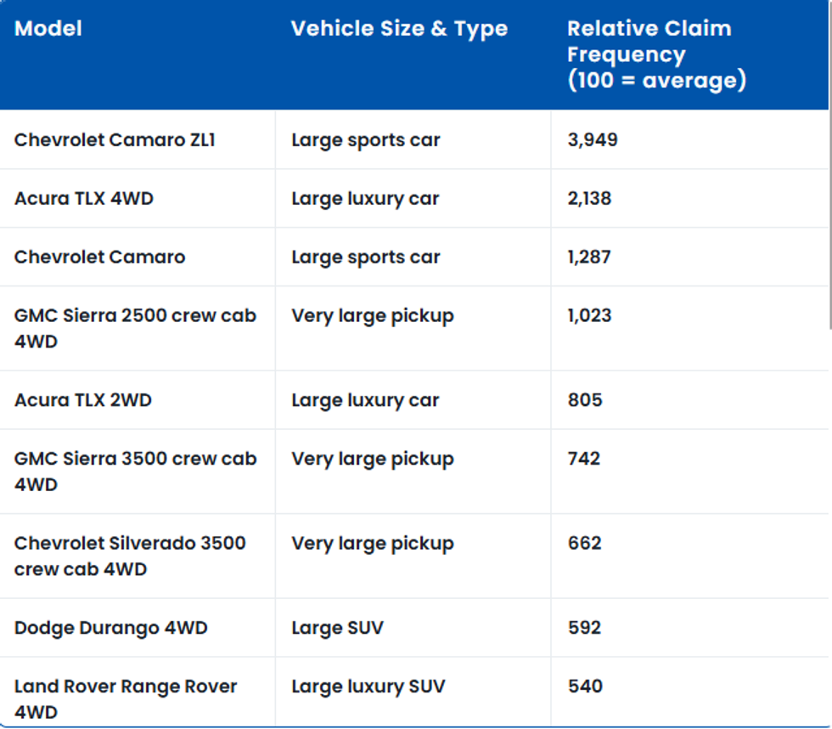Image resolution: width=832 pixels, height=729 pixels.
Task: Click the claim frequency value 805
Action: 585,400
